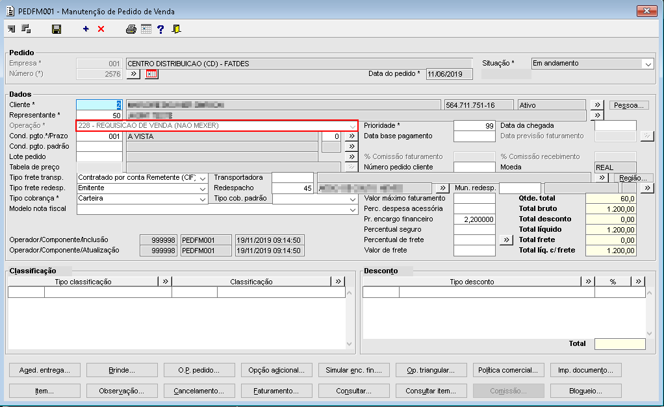Viewport: 664px width, 407px height.
Task: Open the Item... button
Action: click(44, 391)
